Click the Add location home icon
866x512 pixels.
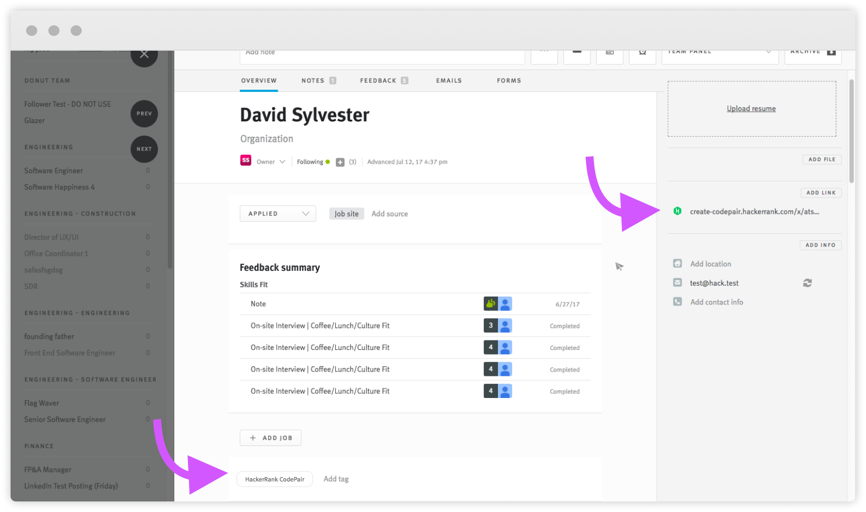(677, 263)
